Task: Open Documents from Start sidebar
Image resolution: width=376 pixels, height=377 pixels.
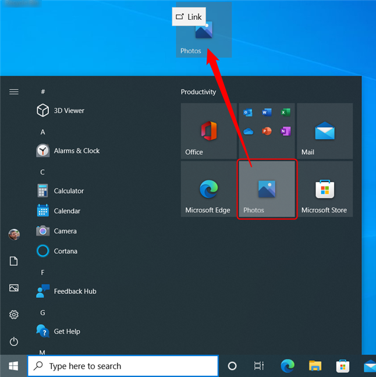Action: click(14, 261)
